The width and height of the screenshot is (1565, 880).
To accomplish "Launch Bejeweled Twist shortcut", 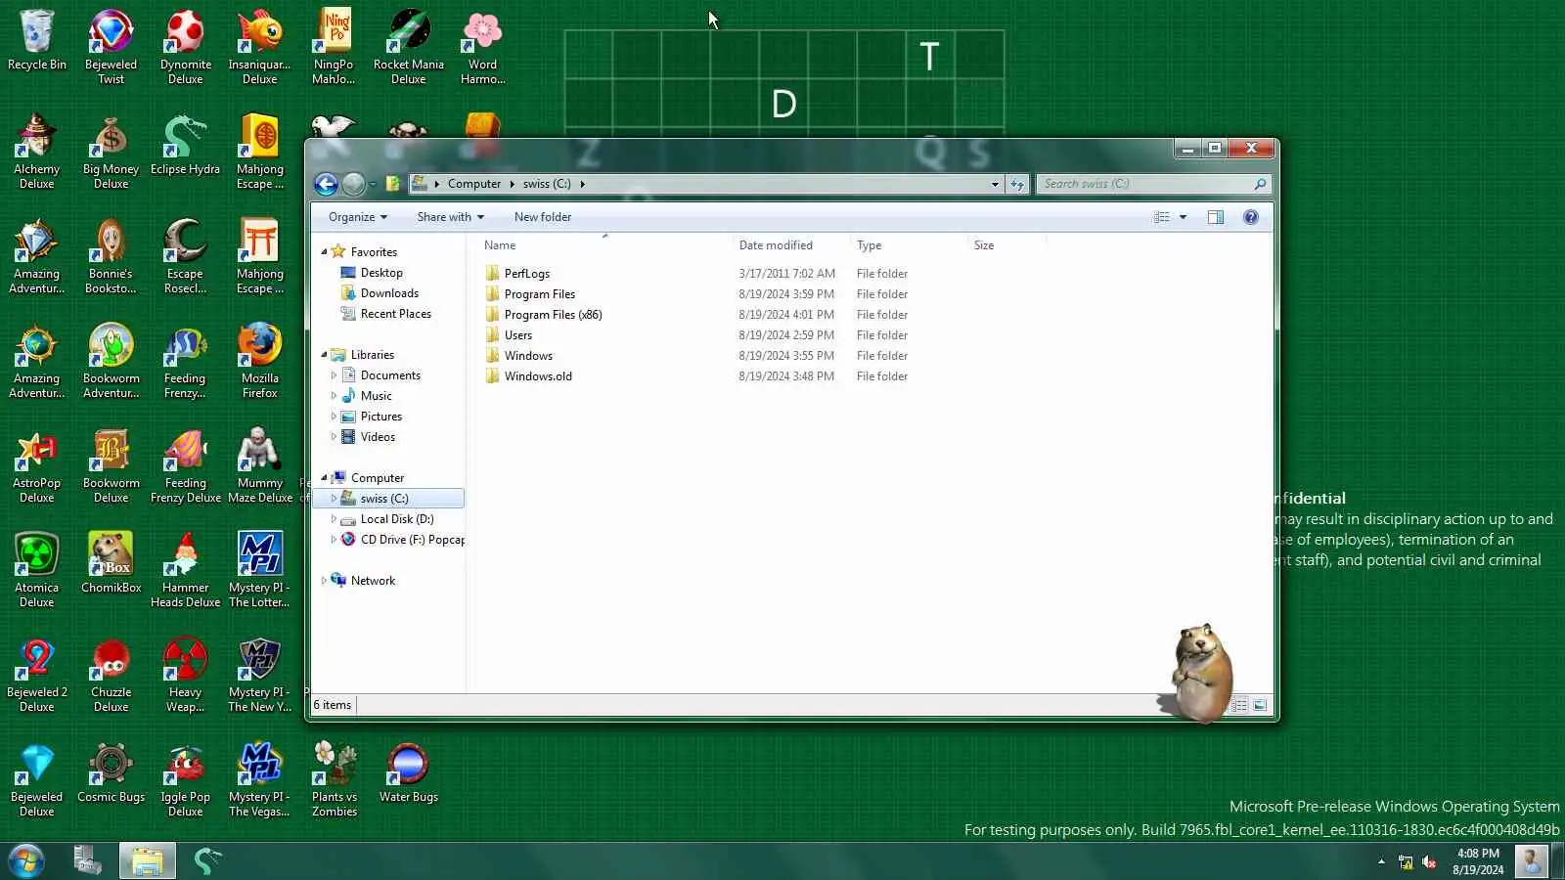I will tap(112, 46).
